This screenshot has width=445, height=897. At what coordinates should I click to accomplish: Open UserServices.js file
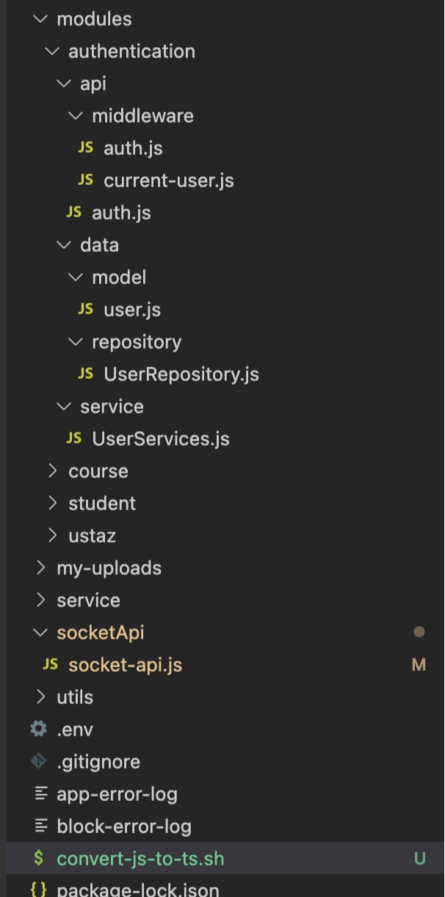161,439
